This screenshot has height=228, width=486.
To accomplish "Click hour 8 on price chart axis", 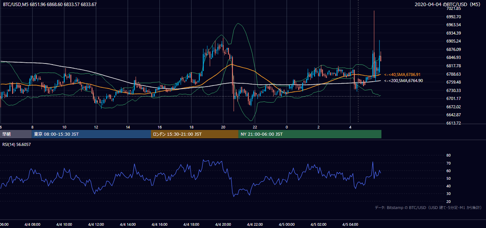I will [32, 127].
